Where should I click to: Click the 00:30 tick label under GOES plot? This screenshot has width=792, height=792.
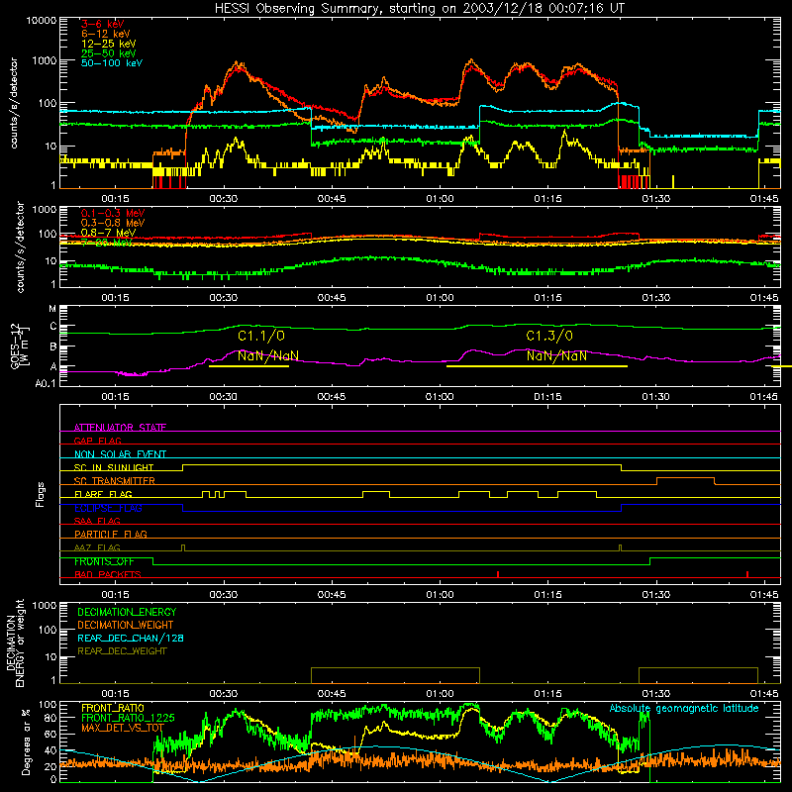[224, 397]
